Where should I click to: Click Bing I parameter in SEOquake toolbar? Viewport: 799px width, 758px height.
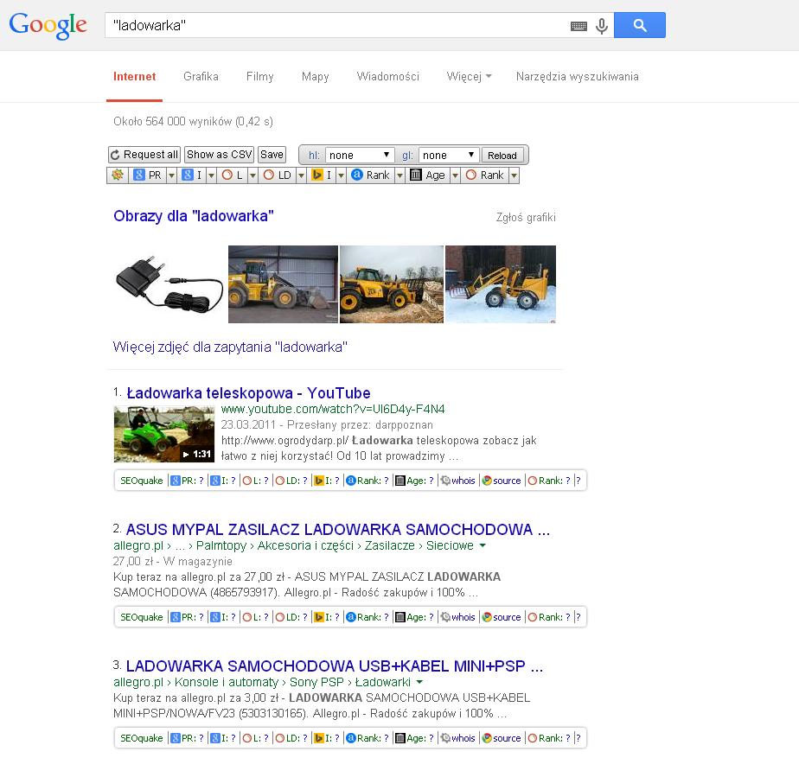pos(322,175)
